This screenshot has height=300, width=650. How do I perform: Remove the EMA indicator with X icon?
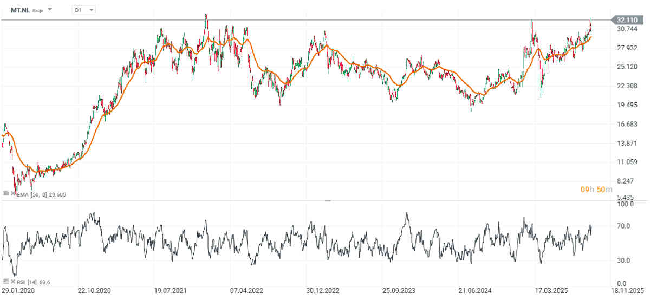(x=12, y=193)
